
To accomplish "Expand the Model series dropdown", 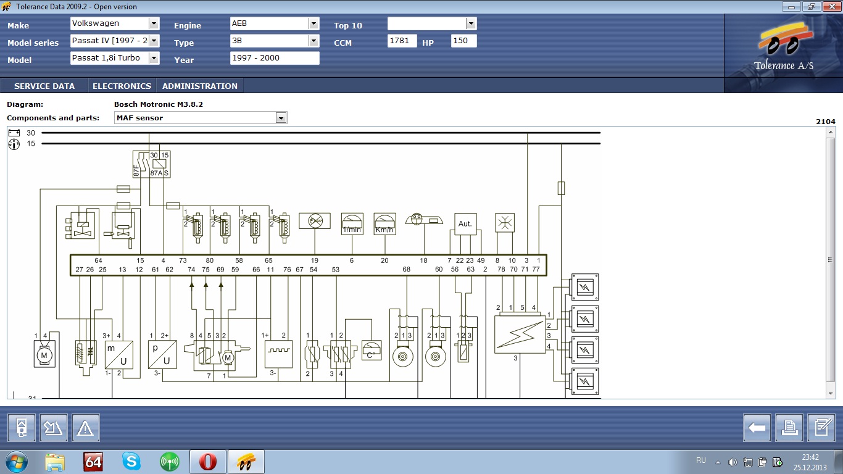I will point(154,41).
